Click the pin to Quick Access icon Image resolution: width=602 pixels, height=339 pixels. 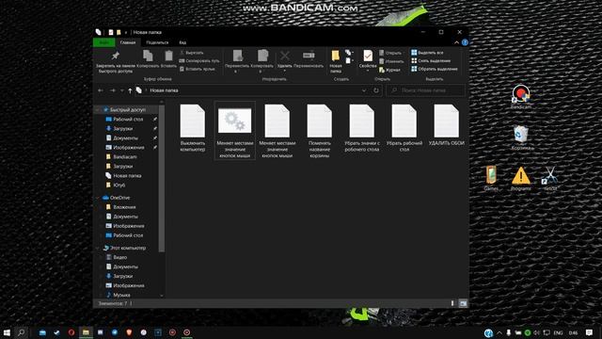115,56
